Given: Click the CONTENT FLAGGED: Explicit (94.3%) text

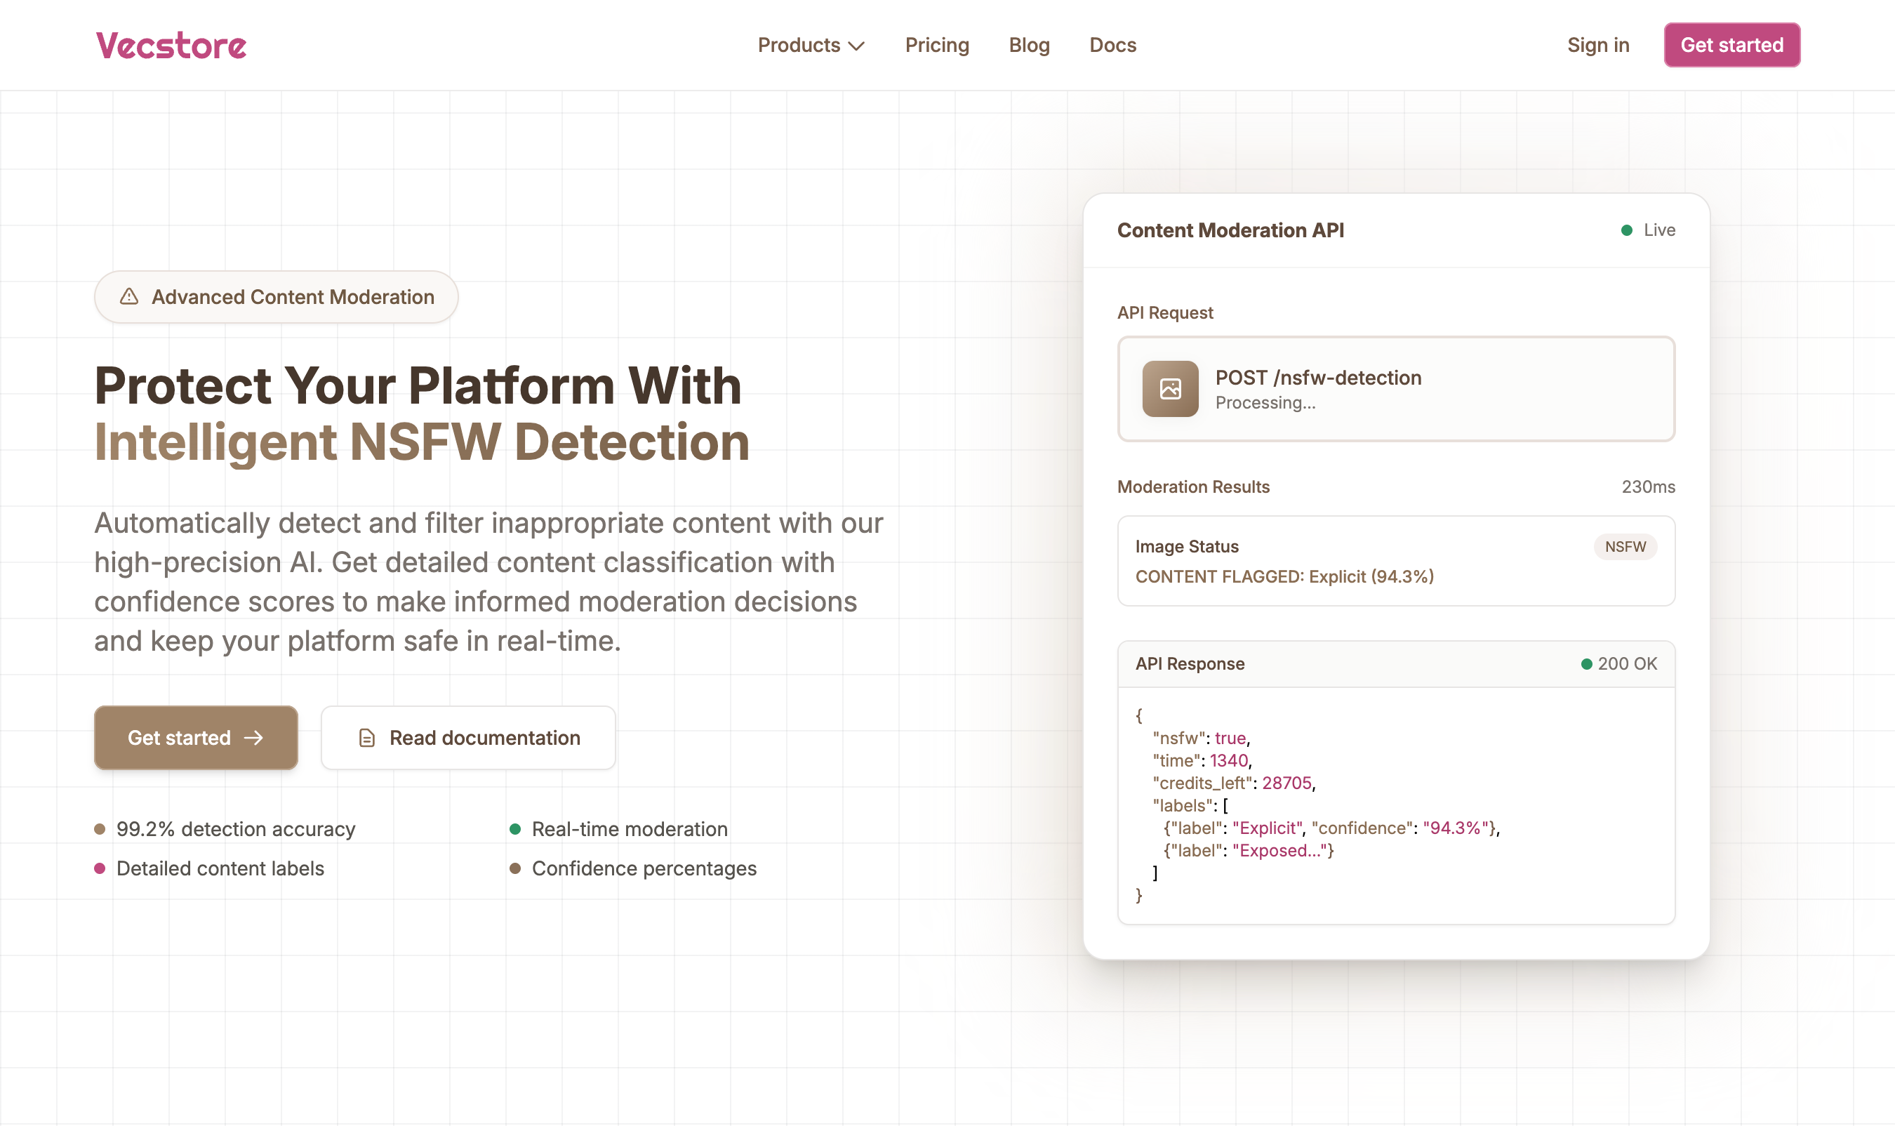Looking at the screenshot, I should pyautogui.click(x=1284, y=576).
